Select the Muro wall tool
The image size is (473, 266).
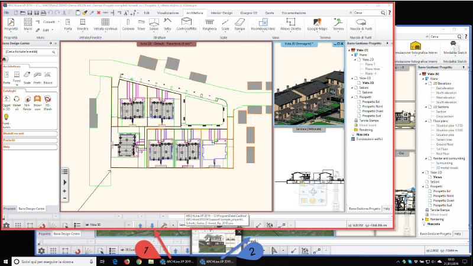[x=28, y=24]
